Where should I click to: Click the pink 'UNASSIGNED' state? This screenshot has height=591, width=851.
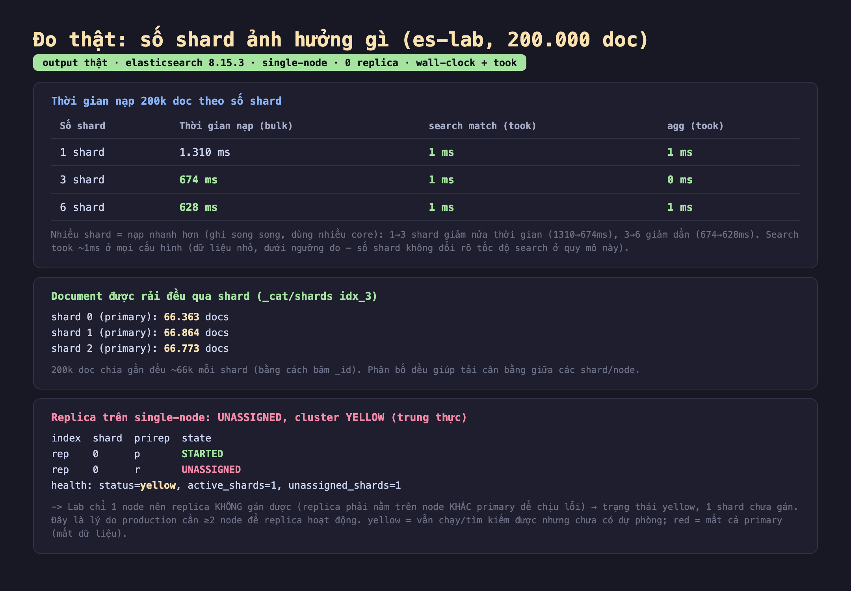211,469
